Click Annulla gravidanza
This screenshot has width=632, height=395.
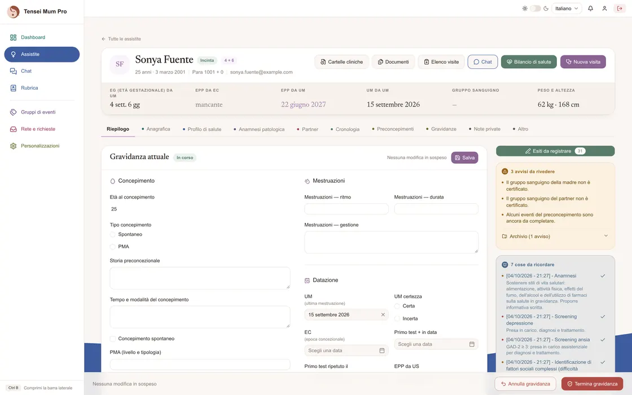[x=525, y=384]
